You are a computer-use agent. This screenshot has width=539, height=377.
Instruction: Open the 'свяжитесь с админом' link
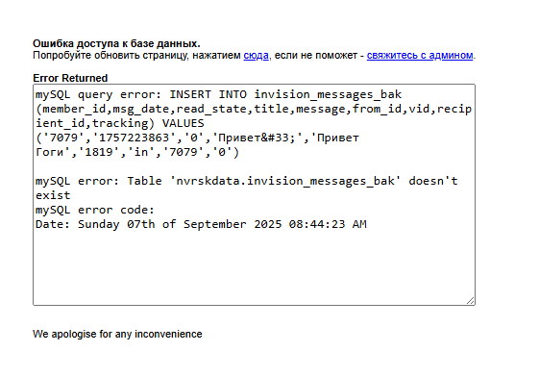pyautogui.click(x=420, y=56)
